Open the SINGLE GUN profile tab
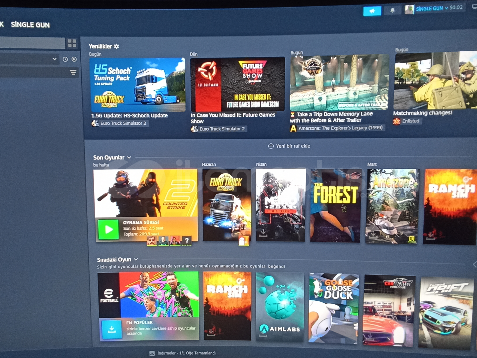477x358 pixels. tap(30, 25)
